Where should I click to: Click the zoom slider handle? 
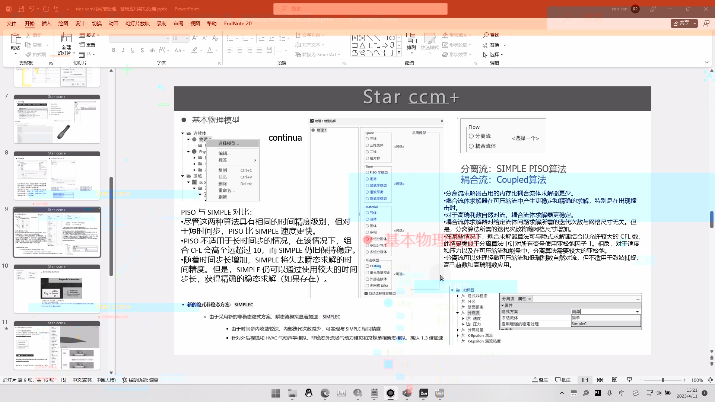click(x=663, y=380)
